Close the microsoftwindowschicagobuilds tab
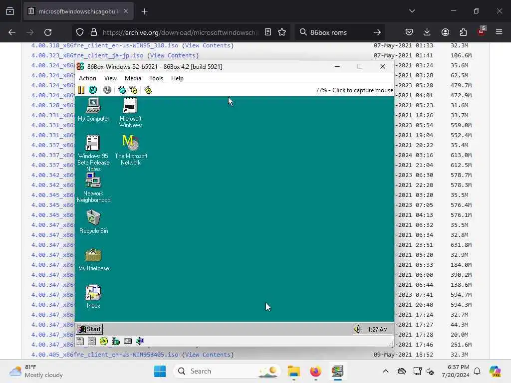511x383 pixels. point(126,11)
